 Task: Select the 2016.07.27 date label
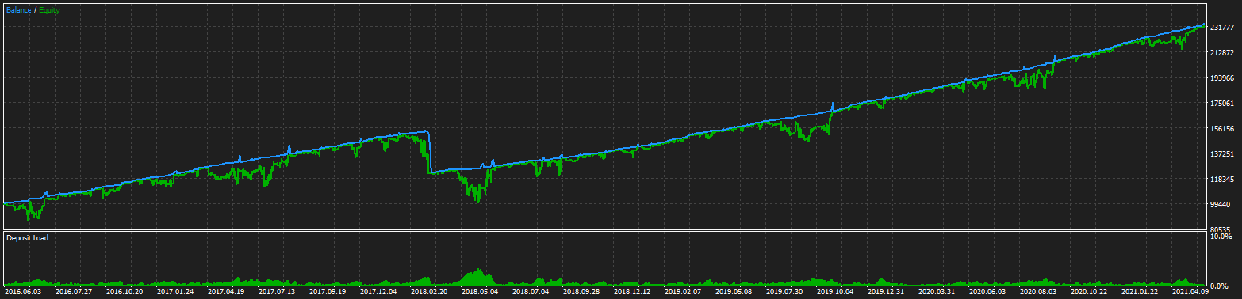tap(74, 292)
